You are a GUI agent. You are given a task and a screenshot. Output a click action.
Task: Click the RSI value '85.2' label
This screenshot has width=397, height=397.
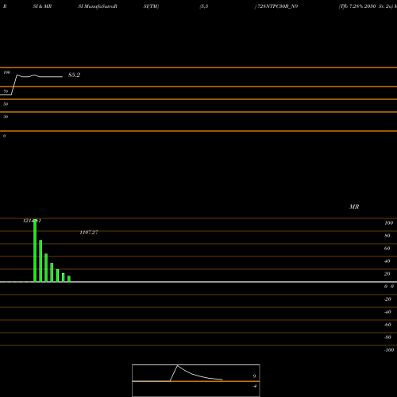74,75
